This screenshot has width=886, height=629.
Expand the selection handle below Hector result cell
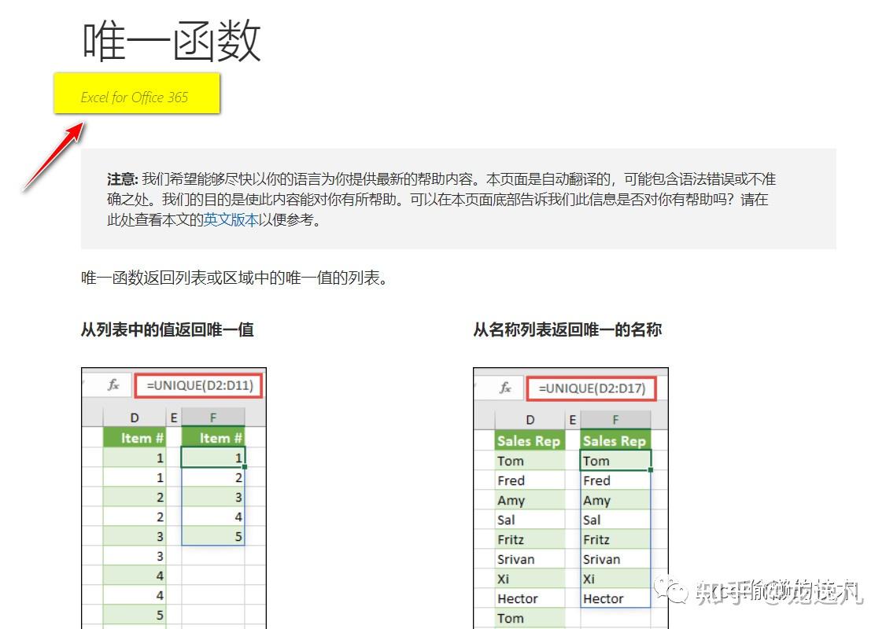point(650,609)
